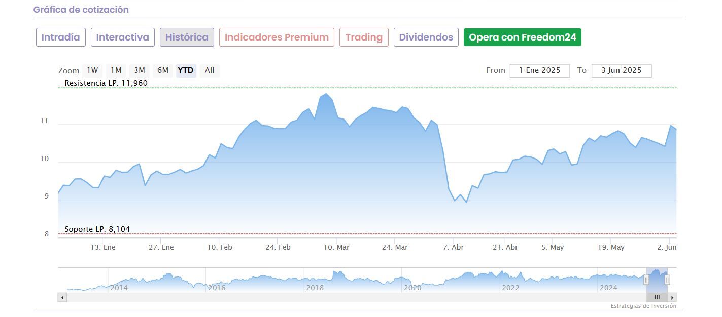Select the 1W zoom range
Screen dimensions: 722x317
pyautogui.click(x=92, y=70)
